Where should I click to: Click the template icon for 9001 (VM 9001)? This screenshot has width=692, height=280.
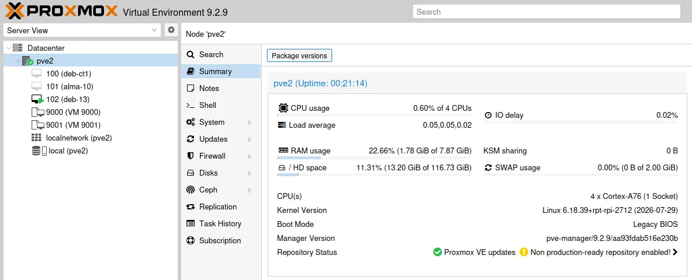pyautogui.click(x=37, y=125)
